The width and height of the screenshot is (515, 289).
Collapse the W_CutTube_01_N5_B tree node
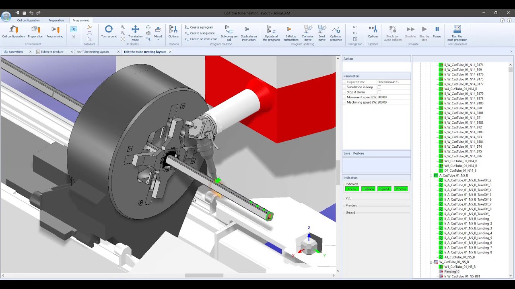pyautogui.click(x=431, y=262)
